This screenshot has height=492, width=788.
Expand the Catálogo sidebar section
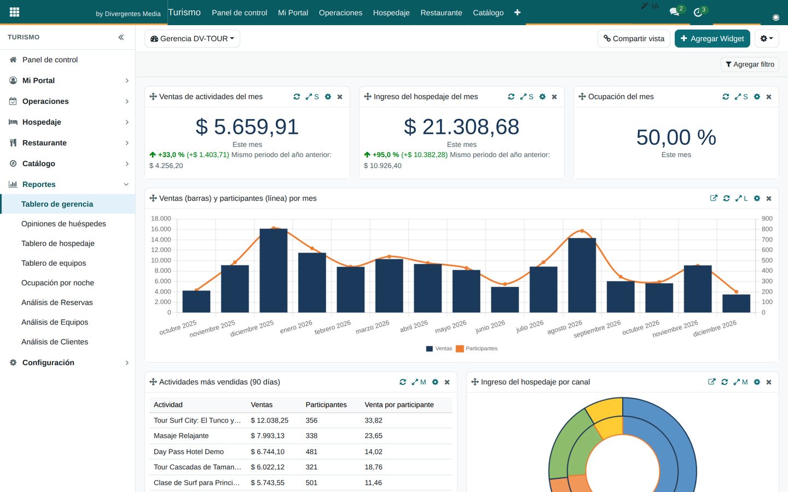(67, 163)
